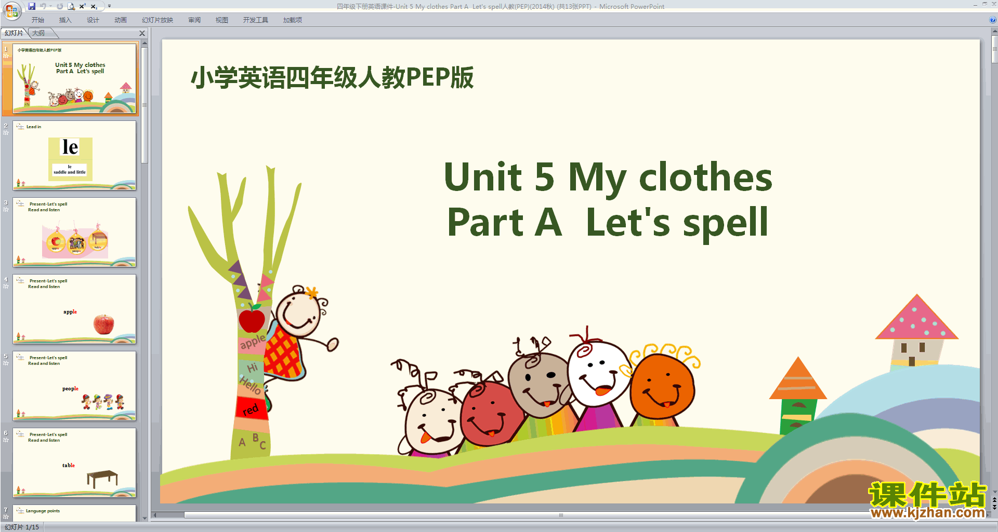Open the 审阅 ribbon tab
This screenshot has width=998, height=532.
tap(194, 20)
